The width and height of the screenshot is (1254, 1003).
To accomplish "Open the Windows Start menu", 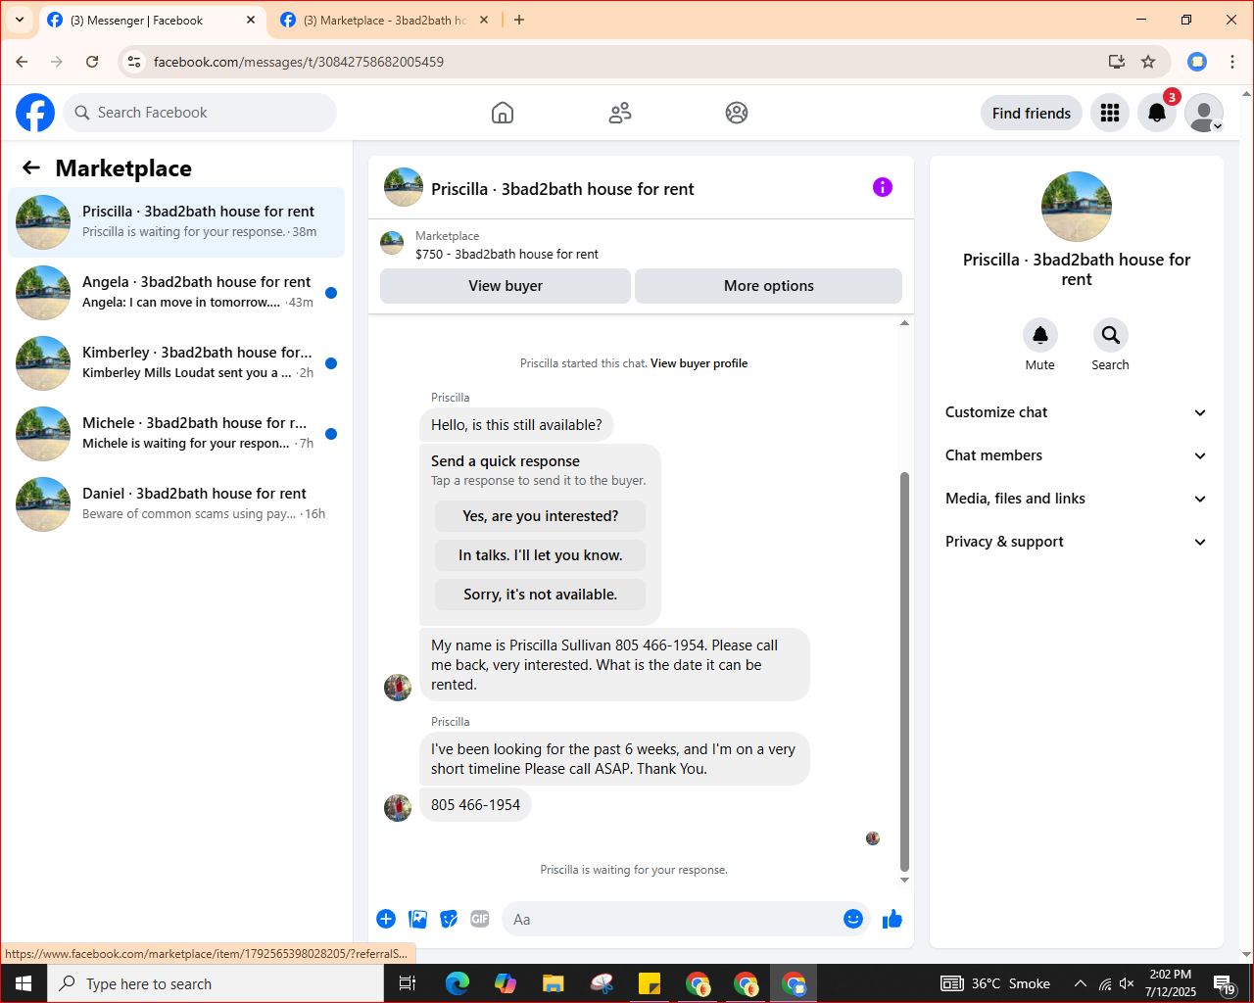I will [24, 983].
